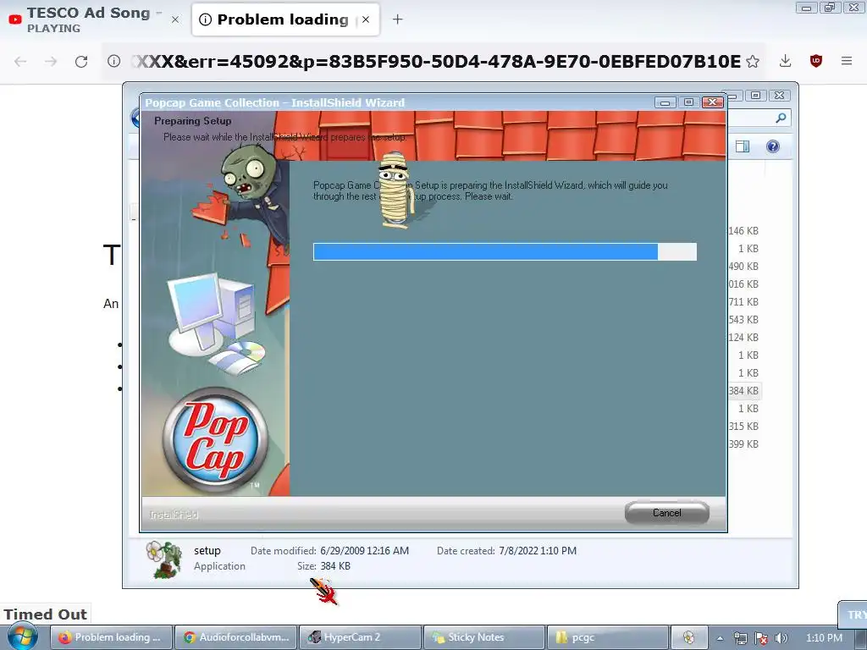
Task: Minimize the InstallShield Wizard window
Action: (x=665, y=102)
